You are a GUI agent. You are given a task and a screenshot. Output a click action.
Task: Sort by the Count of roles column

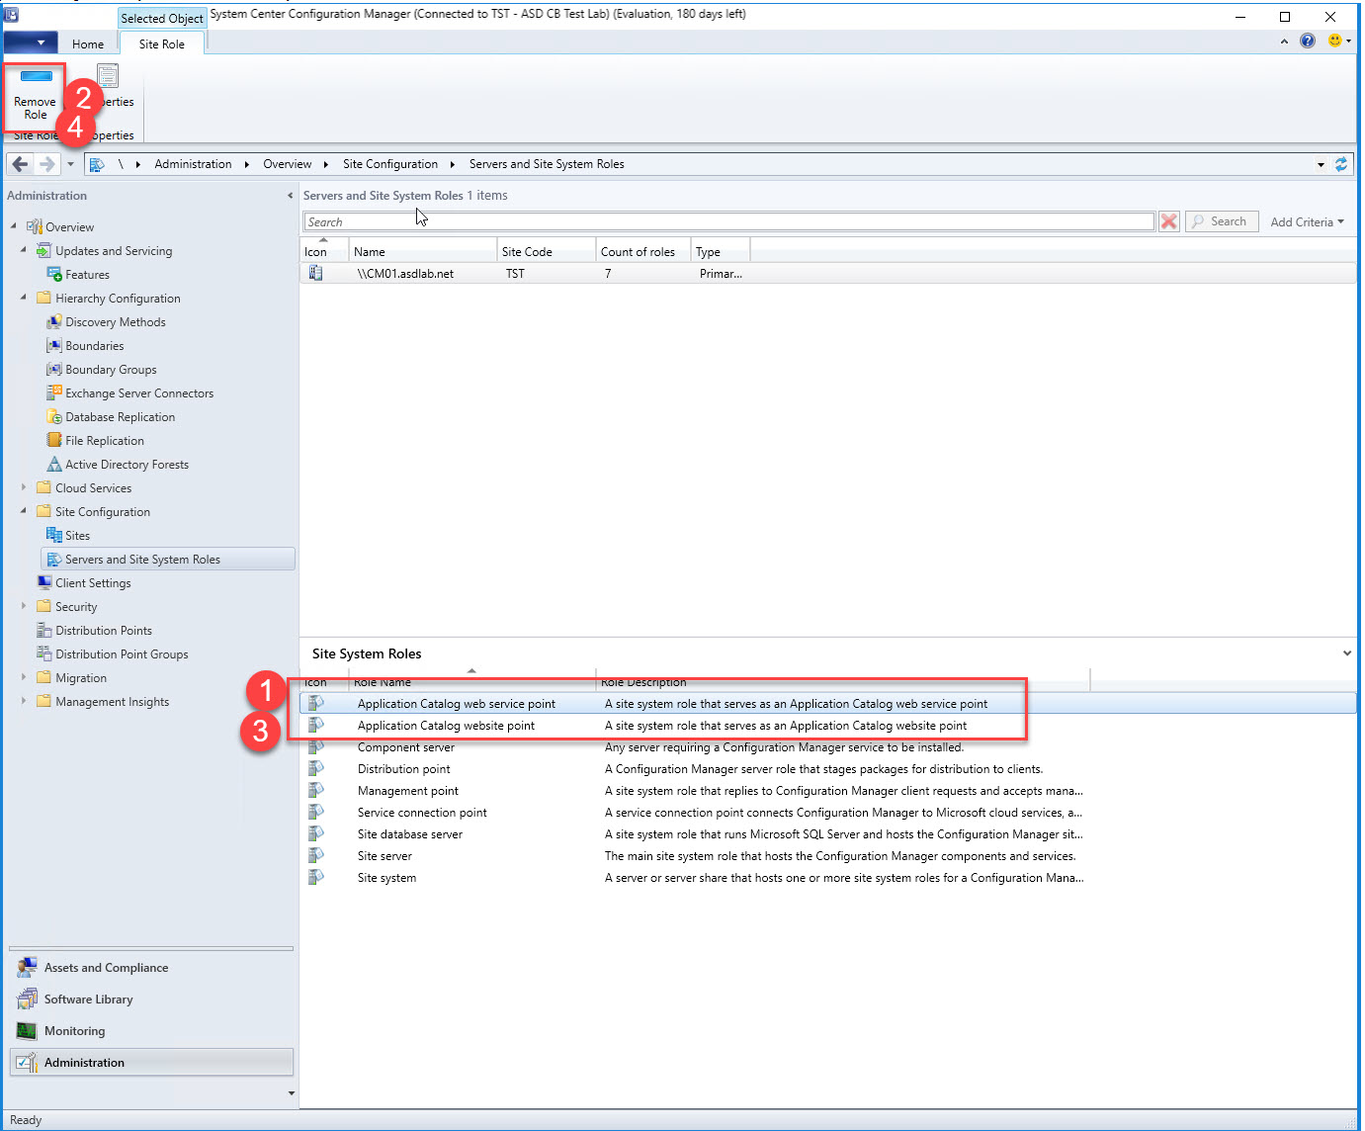pyautogui.click(x=643, y=251)
